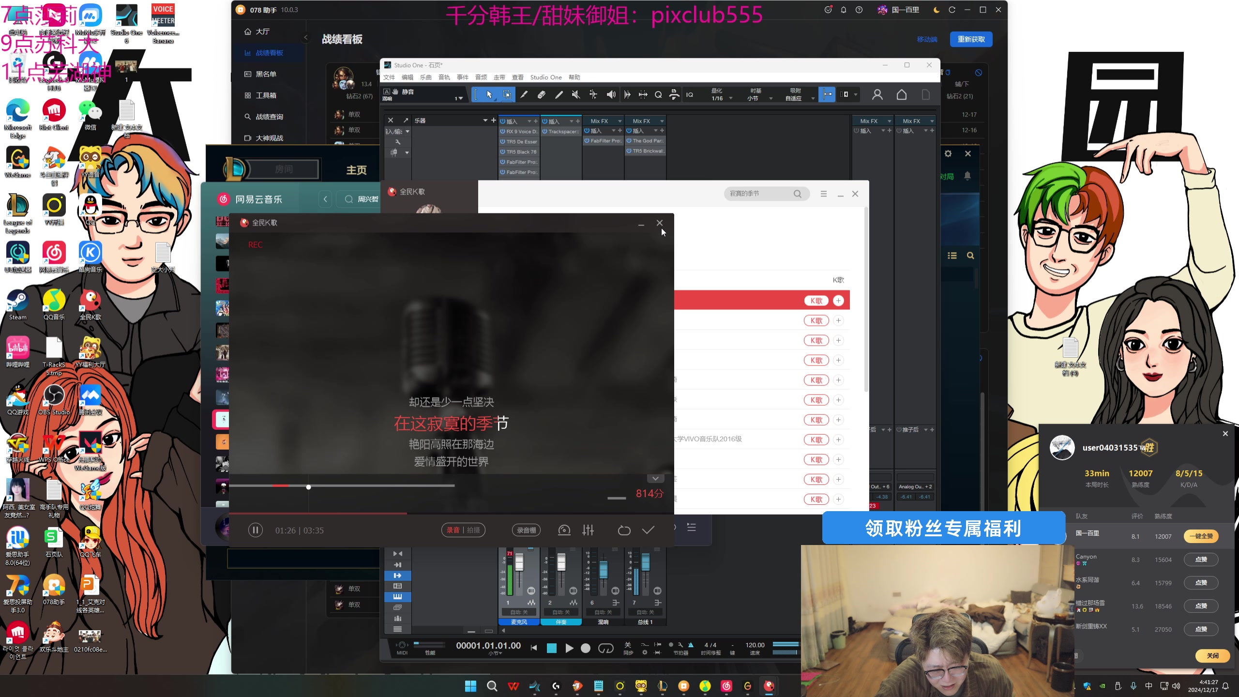Open the 音轨 menu in Studio One

coord(444,77)
